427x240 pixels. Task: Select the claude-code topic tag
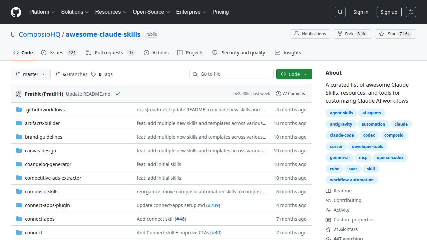click(342, 135)
